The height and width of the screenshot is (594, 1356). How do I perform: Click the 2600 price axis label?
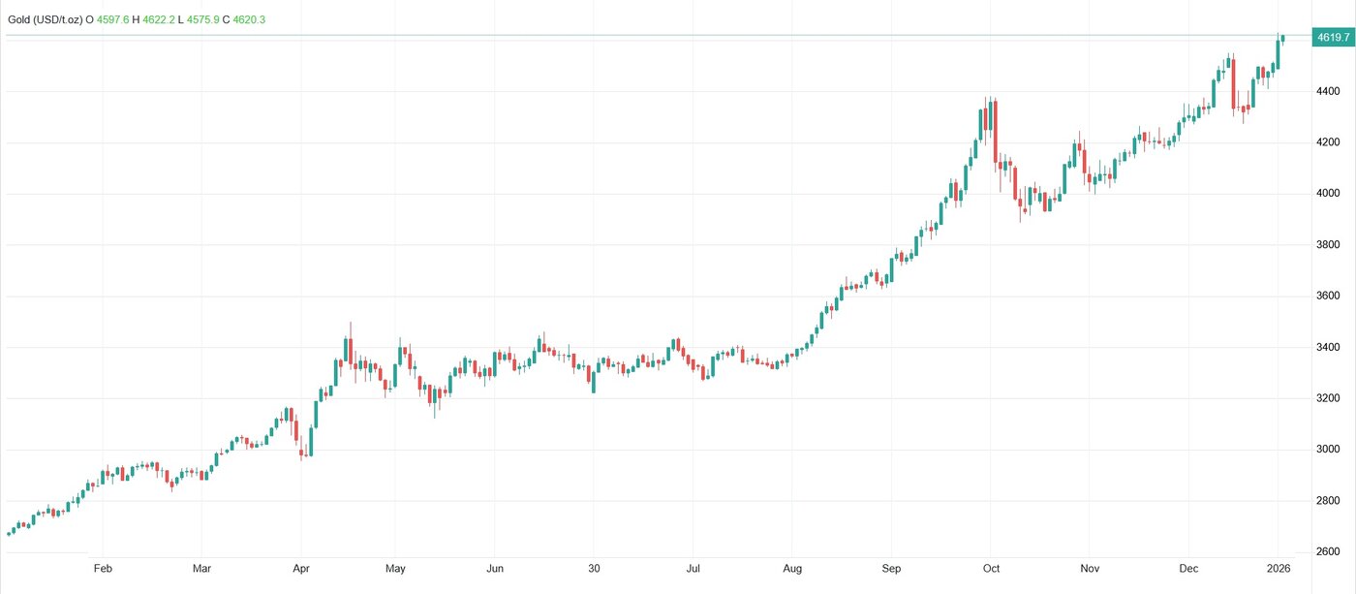[1328, 552]
